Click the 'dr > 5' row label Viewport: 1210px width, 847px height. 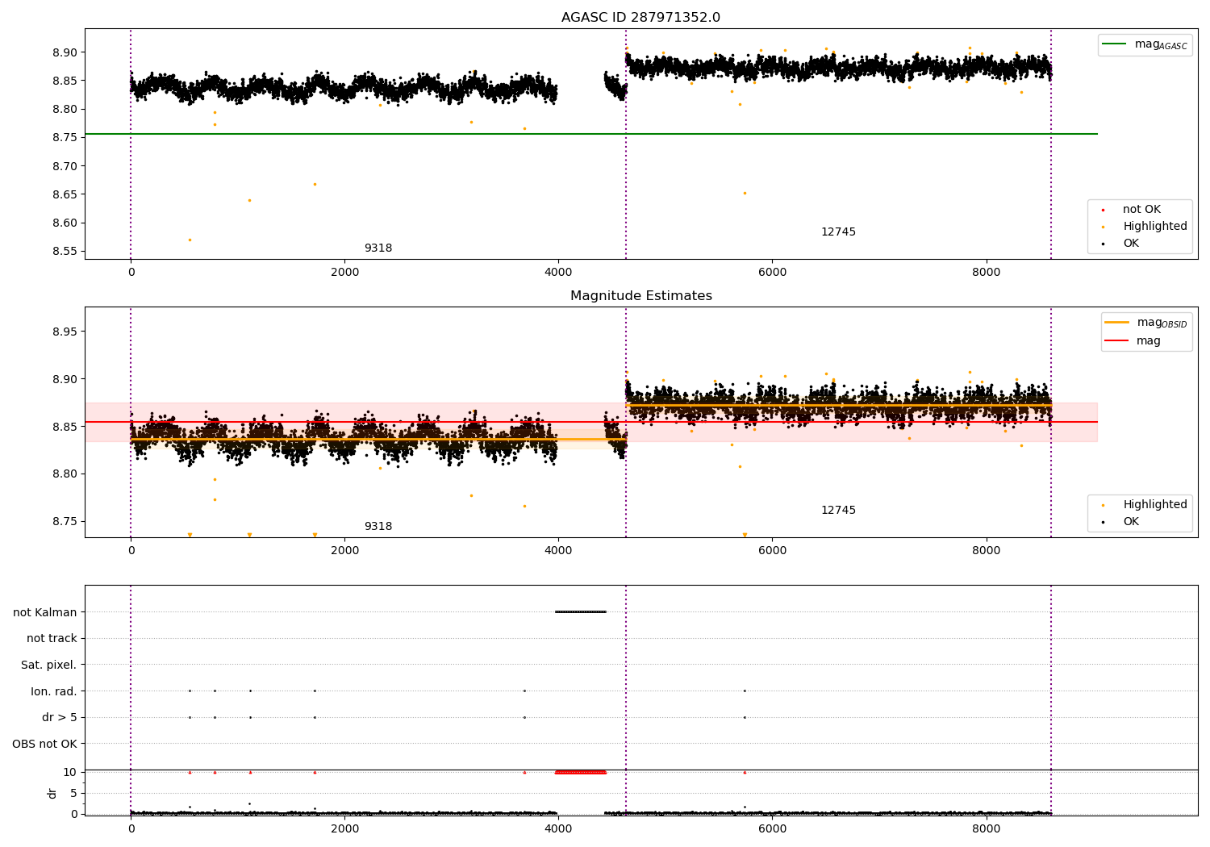point(60,717)
